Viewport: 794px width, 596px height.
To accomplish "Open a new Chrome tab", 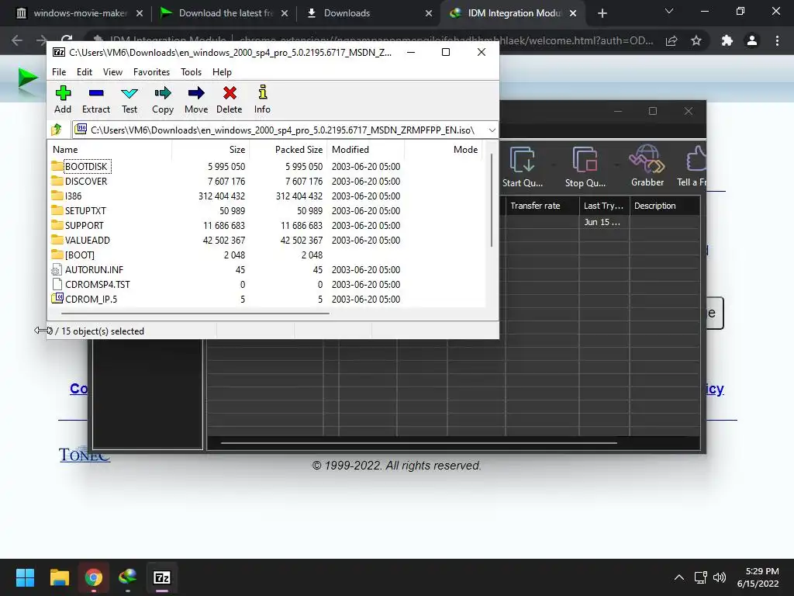I will click(602, 13).
